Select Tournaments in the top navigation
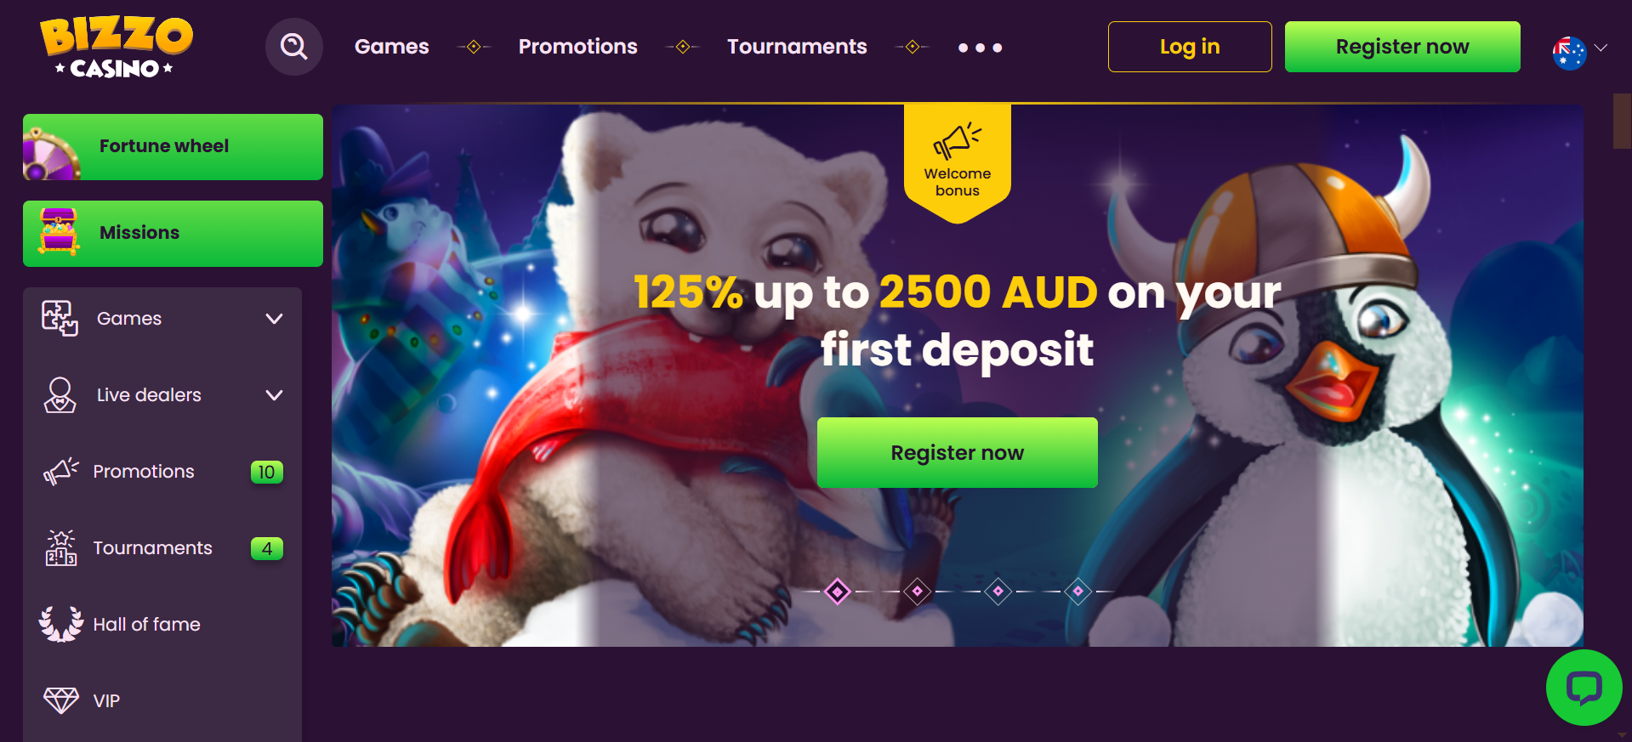1632x742 pixels. [797, 47]
